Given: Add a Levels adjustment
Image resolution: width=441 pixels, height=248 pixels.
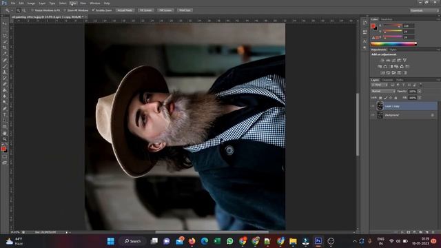Looking at the screenshot, I should tap(388, 60).
